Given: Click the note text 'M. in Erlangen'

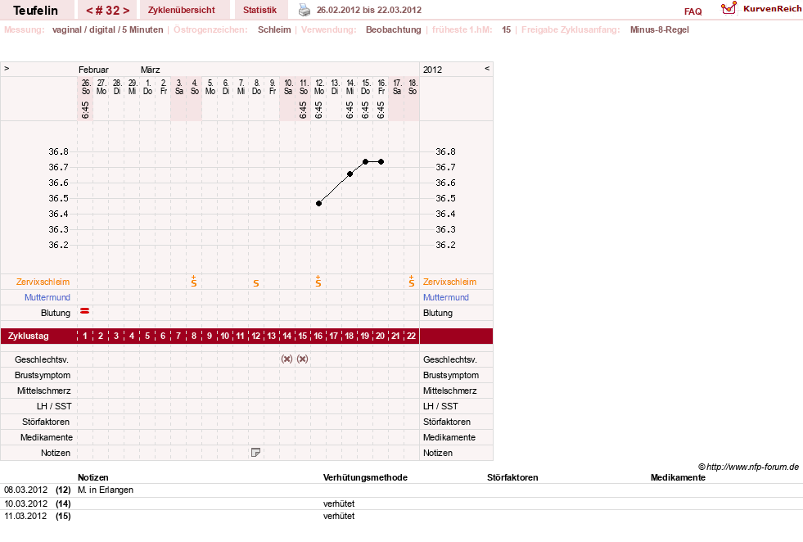Looking at the screenshot, I should [x=106, y=490].
